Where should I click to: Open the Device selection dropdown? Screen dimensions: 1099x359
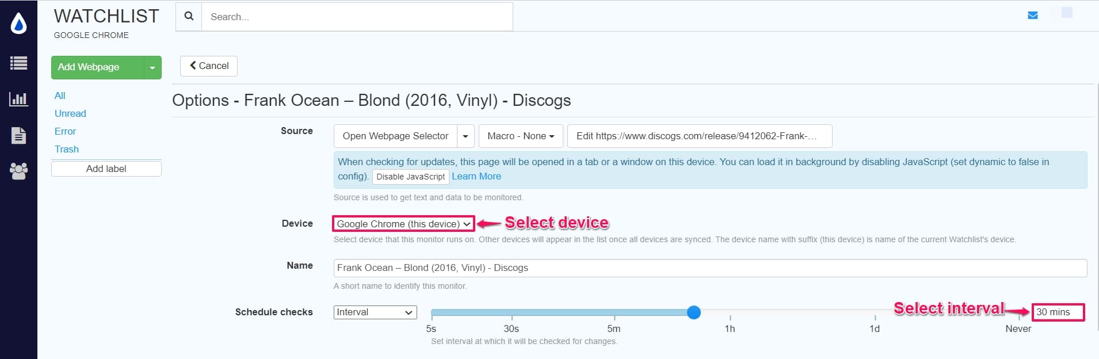[402, 224]
